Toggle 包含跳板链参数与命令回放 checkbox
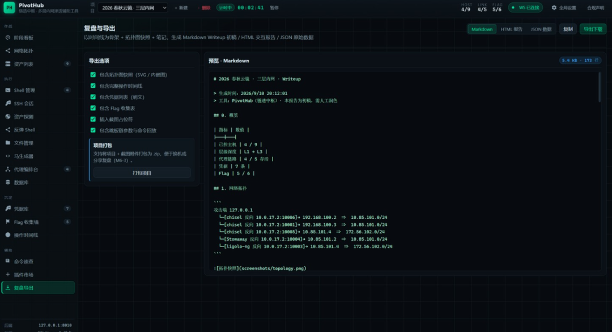612x332 pixels. point(93,130)
